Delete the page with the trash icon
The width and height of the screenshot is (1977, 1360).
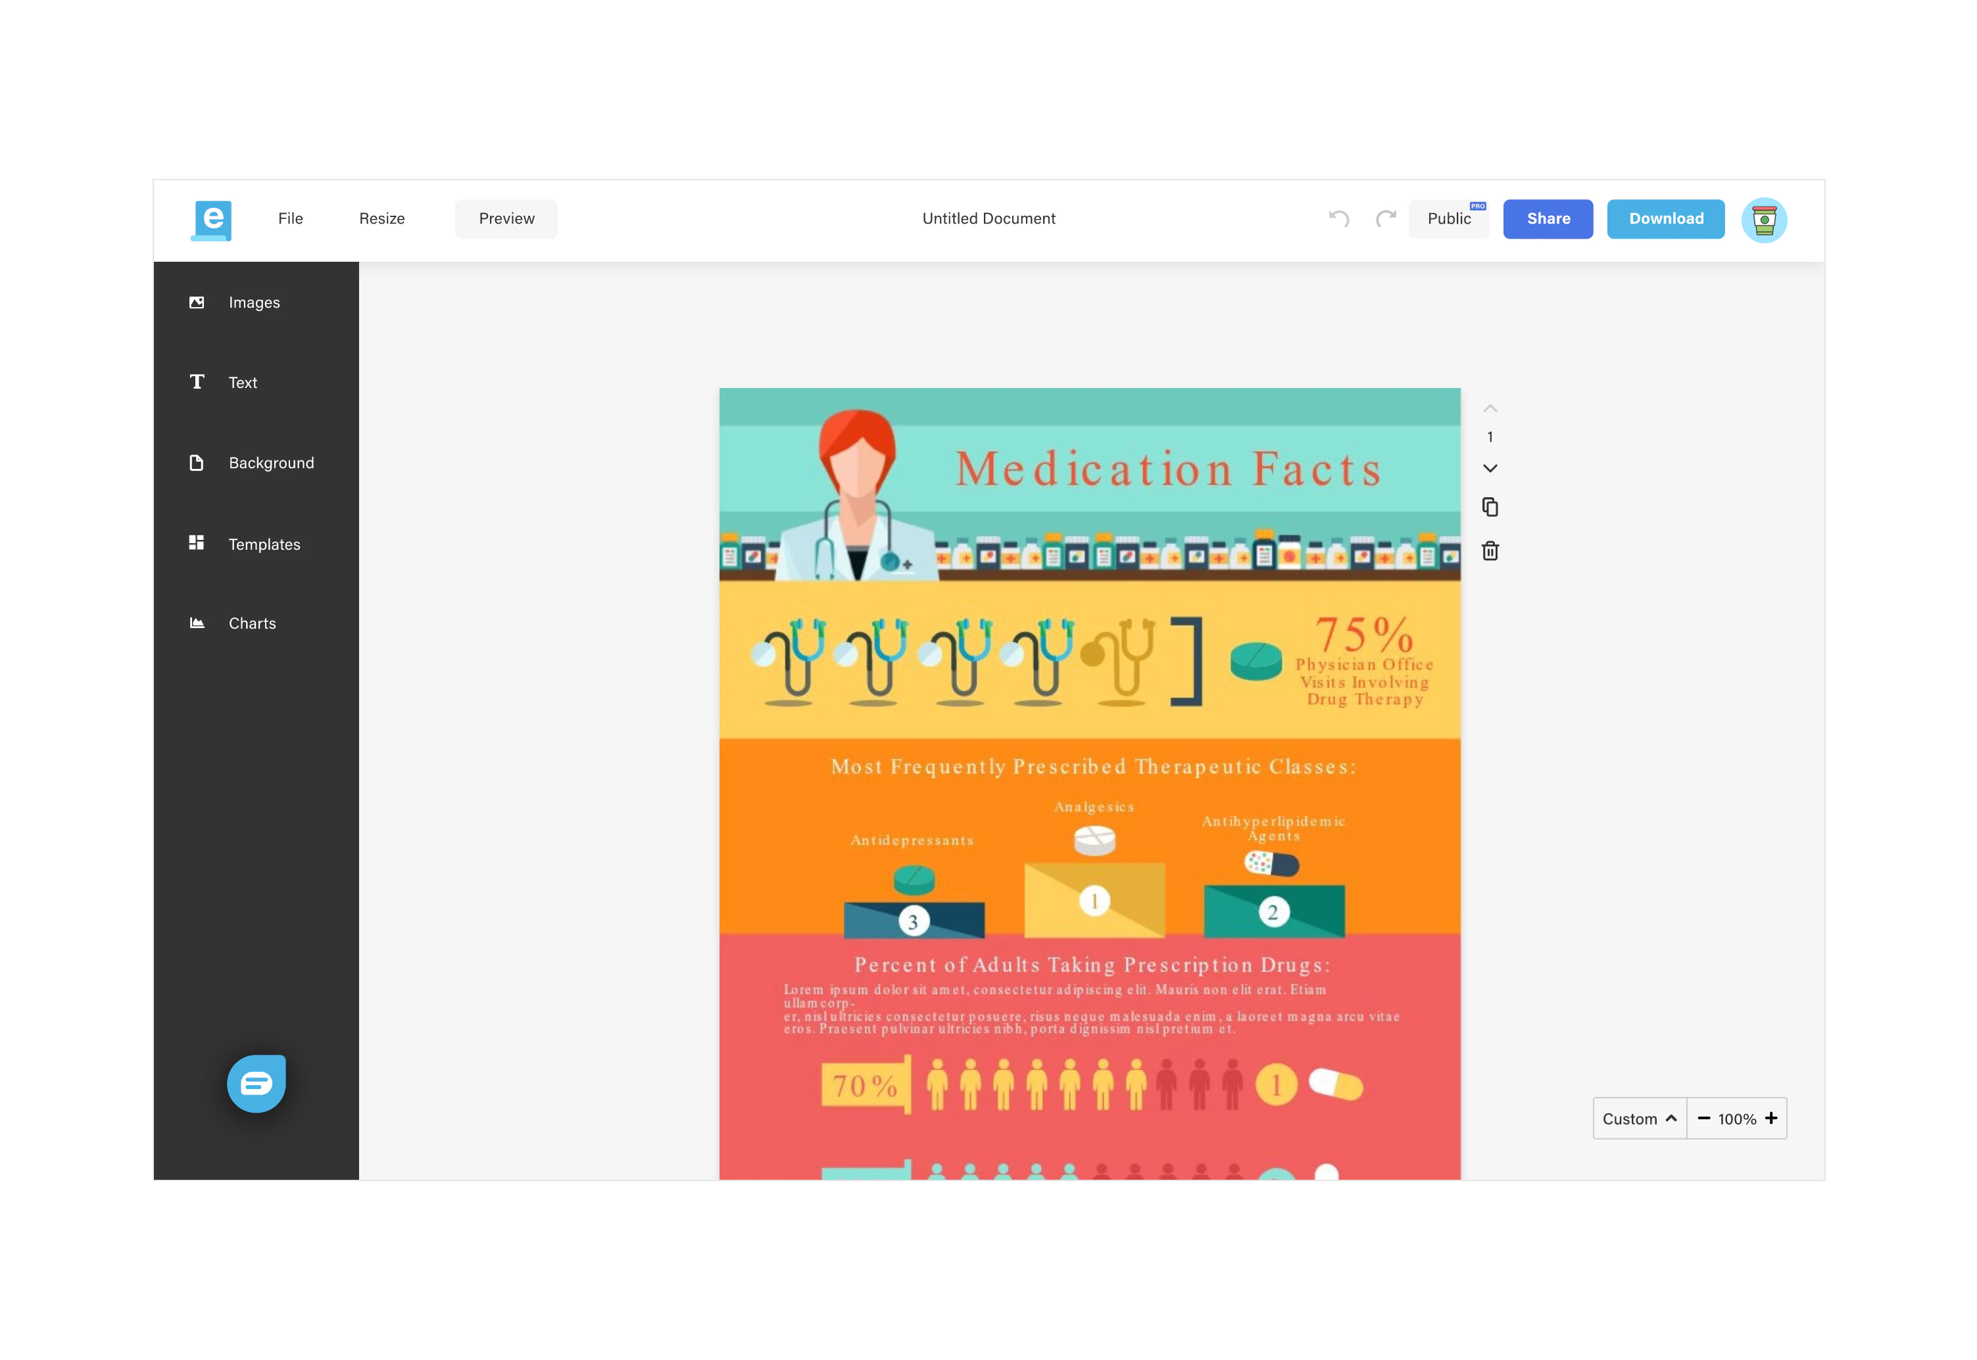pyautogui.click(x=1490, y=550)
